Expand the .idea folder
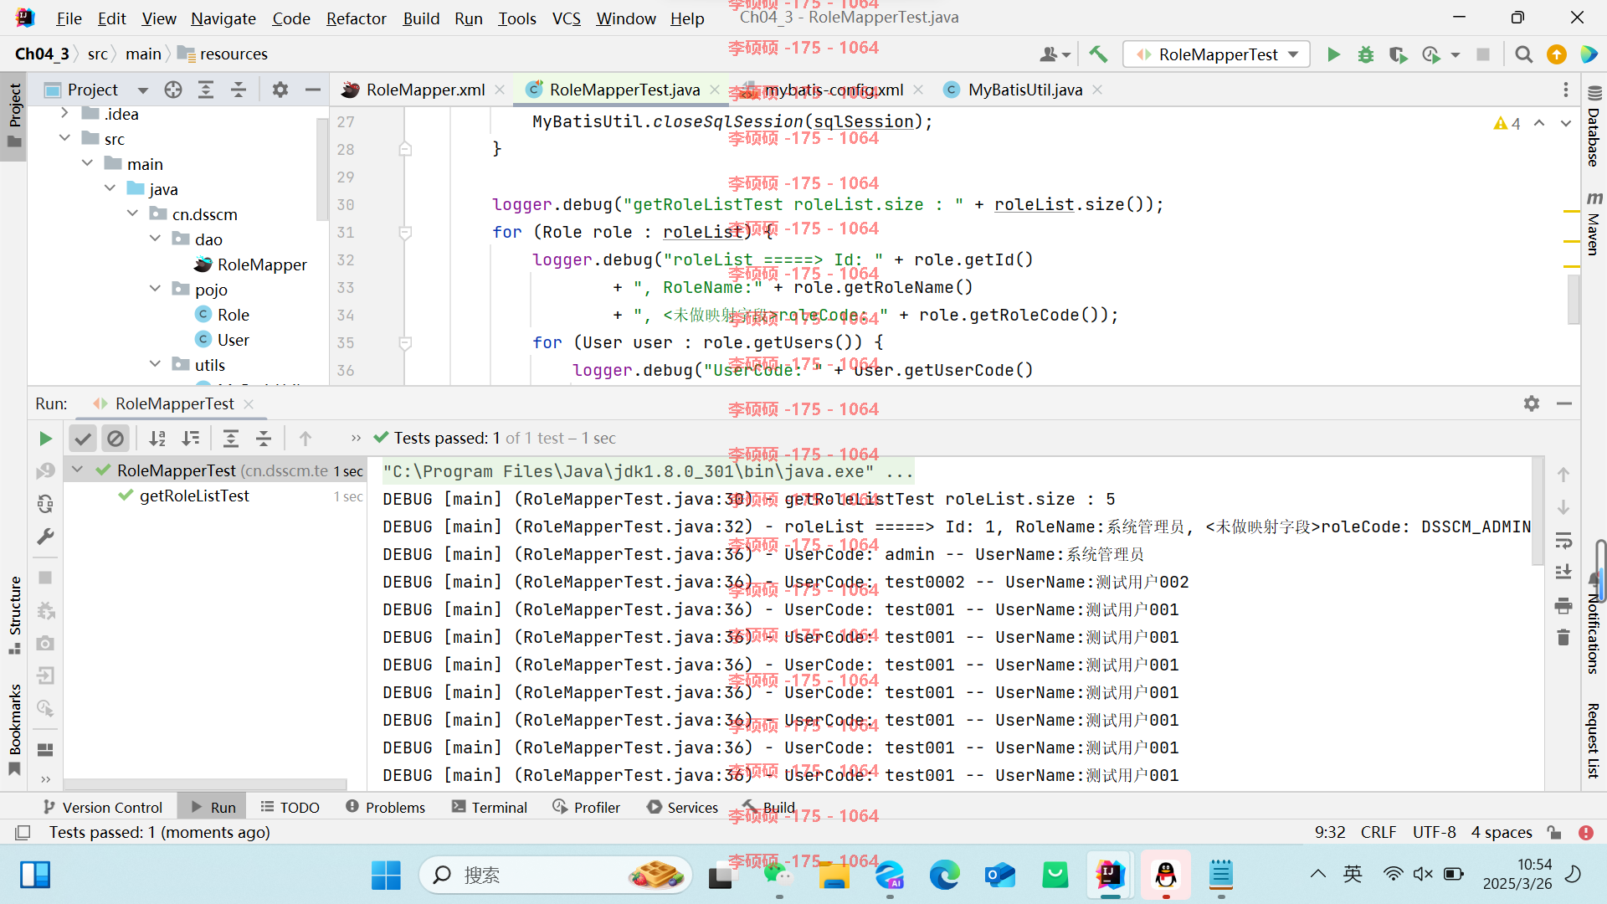The width and height of the screenshot is (1607, 904). tap(65, 113)
